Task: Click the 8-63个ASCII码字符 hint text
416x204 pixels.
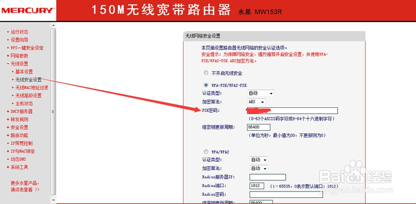Action: pyautogui.click(x=291, y=119)
